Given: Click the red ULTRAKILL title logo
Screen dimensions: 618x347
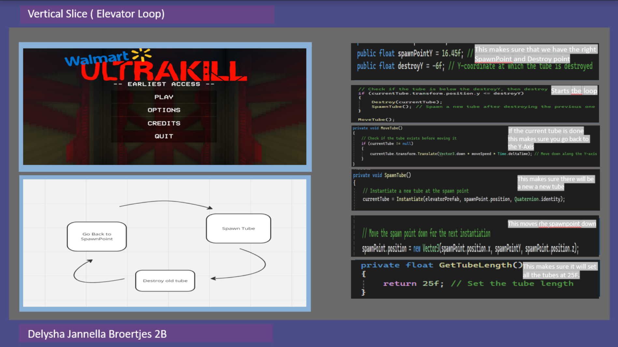Looking at the screenshot, I should [x=164, y=71].
